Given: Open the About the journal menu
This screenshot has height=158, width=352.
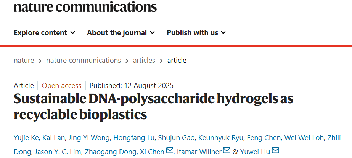Looking at the screenshot, I should pyautogui.click(x=121, y=33).
